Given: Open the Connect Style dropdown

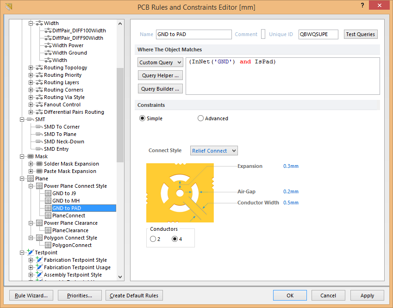Looking at the screenshot, I should 214,151.
